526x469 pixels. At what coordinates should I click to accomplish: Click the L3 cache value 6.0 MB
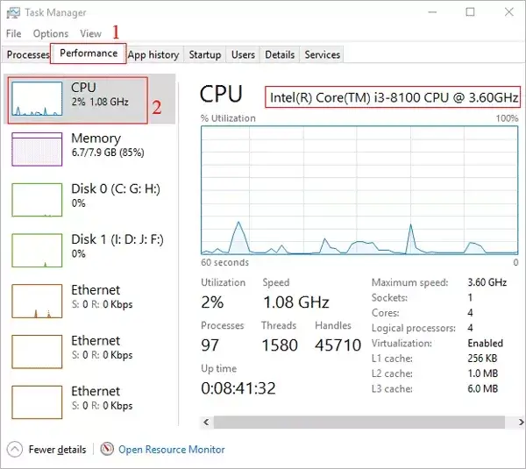tap(483, 389)
